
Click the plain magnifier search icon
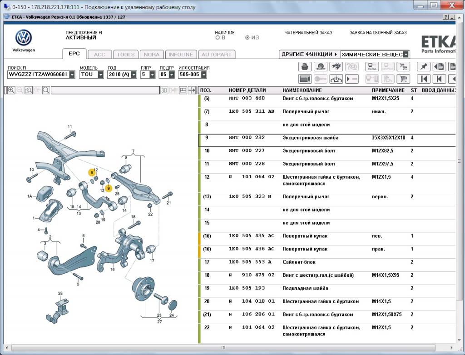click(46, 90)
